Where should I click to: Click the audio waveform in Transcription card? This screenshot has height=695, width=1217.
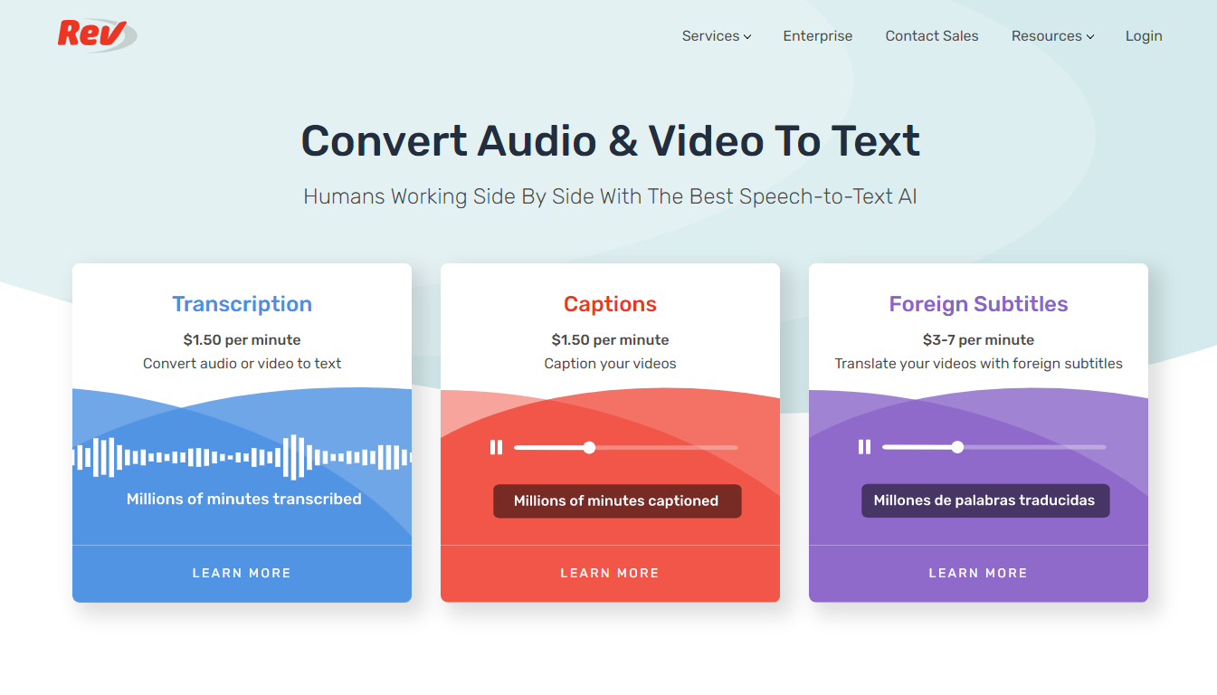[x=242, y=457]
